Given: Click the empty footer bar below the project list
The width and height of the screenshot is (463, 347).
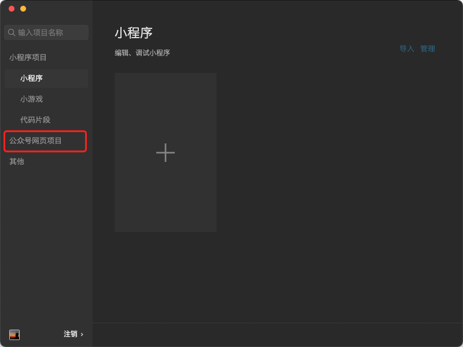Looking at the screenshot, I should [x=278, y=335].
